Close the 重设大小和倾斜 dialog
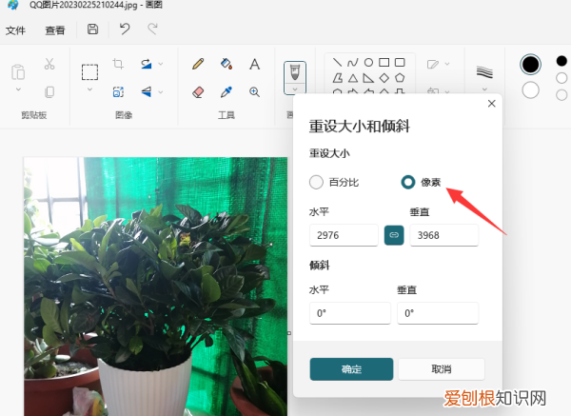 coord(492,104)
